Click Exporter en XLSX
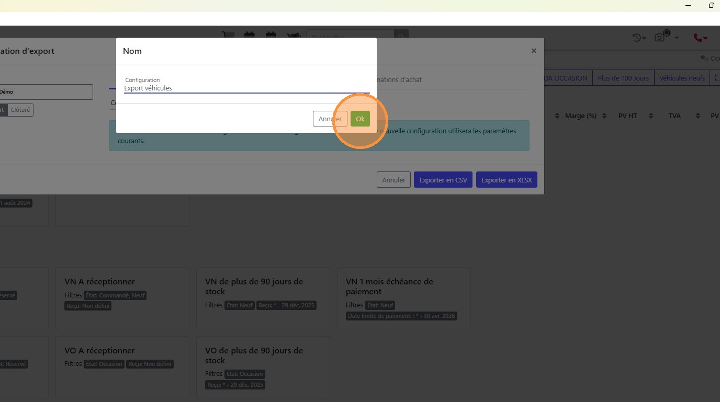This screenshot has height=402, width=720. [507, 180]
